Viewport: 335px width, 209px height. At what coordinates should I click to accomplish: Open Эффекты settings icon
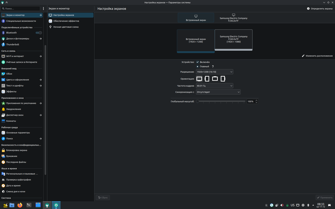3,91
